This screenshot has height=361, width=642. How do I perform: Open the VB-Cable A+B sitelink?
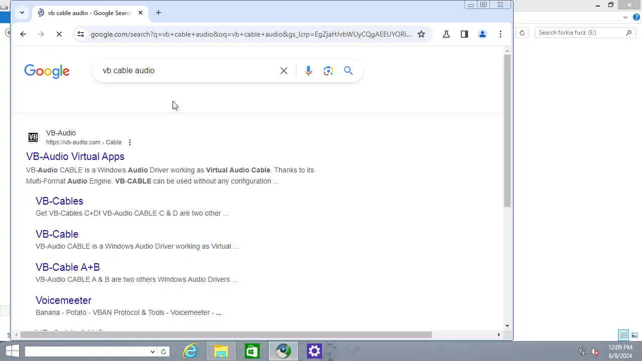pyautogui.click(x=68, y=267)
